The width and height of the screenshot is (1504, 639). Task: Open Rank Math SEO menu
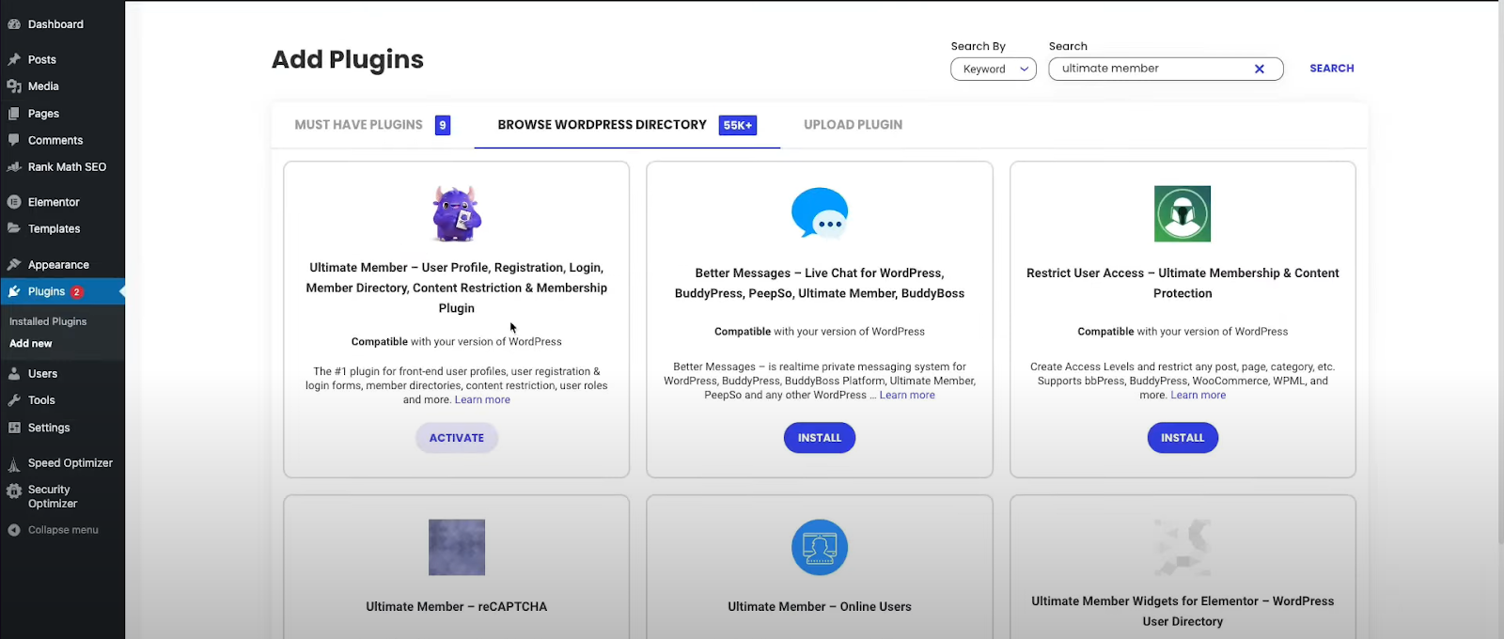67,167
